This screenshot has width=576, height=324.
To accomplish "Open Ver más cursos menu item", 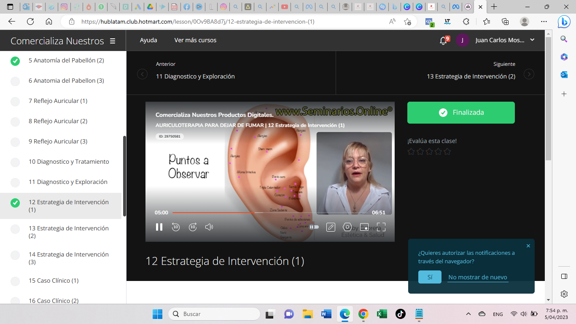I will pos(195,40).
